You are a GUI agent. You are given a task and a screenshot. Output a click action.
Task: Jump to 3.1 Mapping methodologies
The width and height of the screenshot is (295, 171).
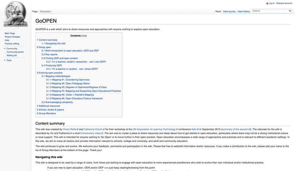coord(56,76)
